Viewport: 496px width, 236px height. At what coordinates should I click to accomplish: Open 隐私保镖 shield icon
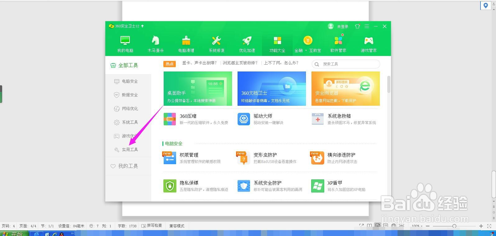pyautogui.click(x=170, y=186)
